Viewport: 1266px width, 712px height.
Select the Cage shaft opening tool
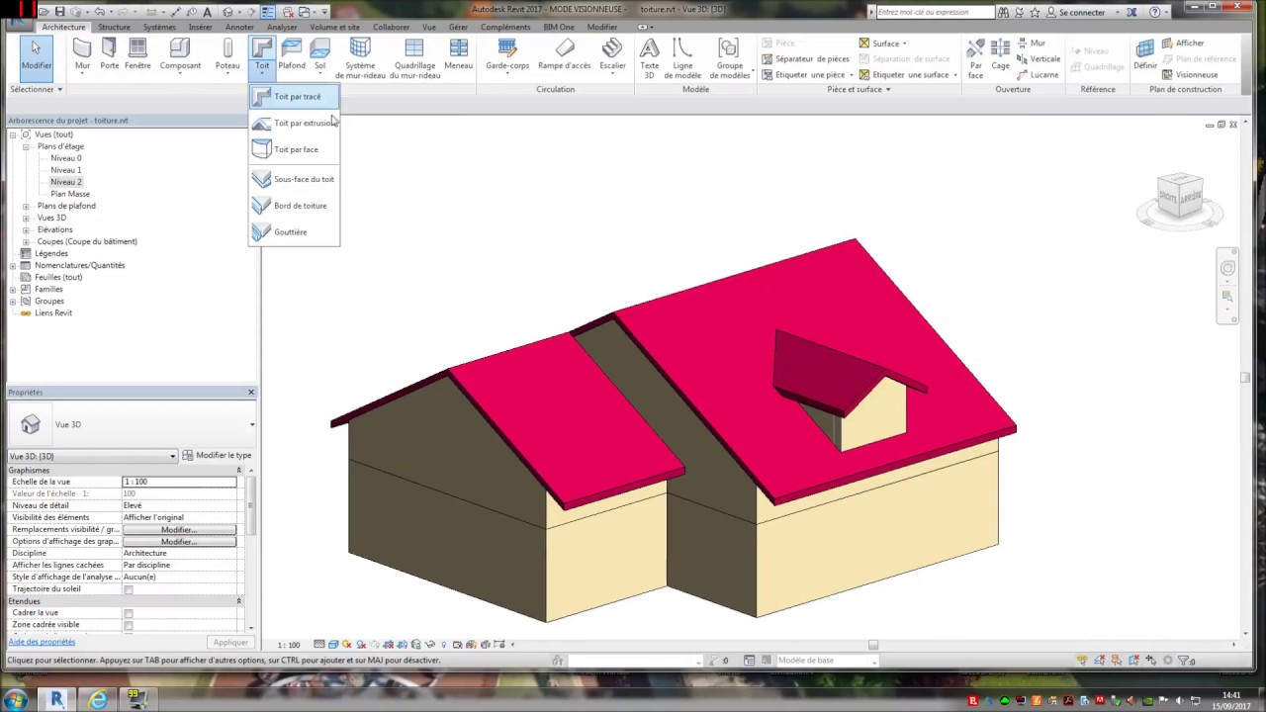1000,55
